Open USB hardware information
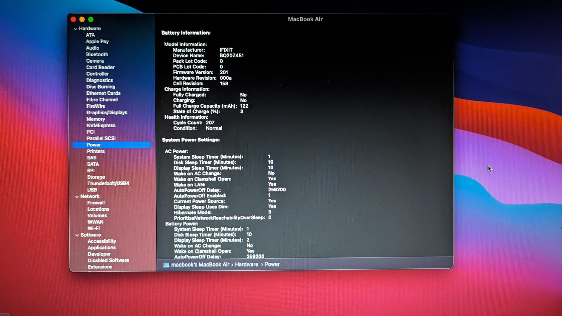The image size is (562, 316). click(92, 190)
